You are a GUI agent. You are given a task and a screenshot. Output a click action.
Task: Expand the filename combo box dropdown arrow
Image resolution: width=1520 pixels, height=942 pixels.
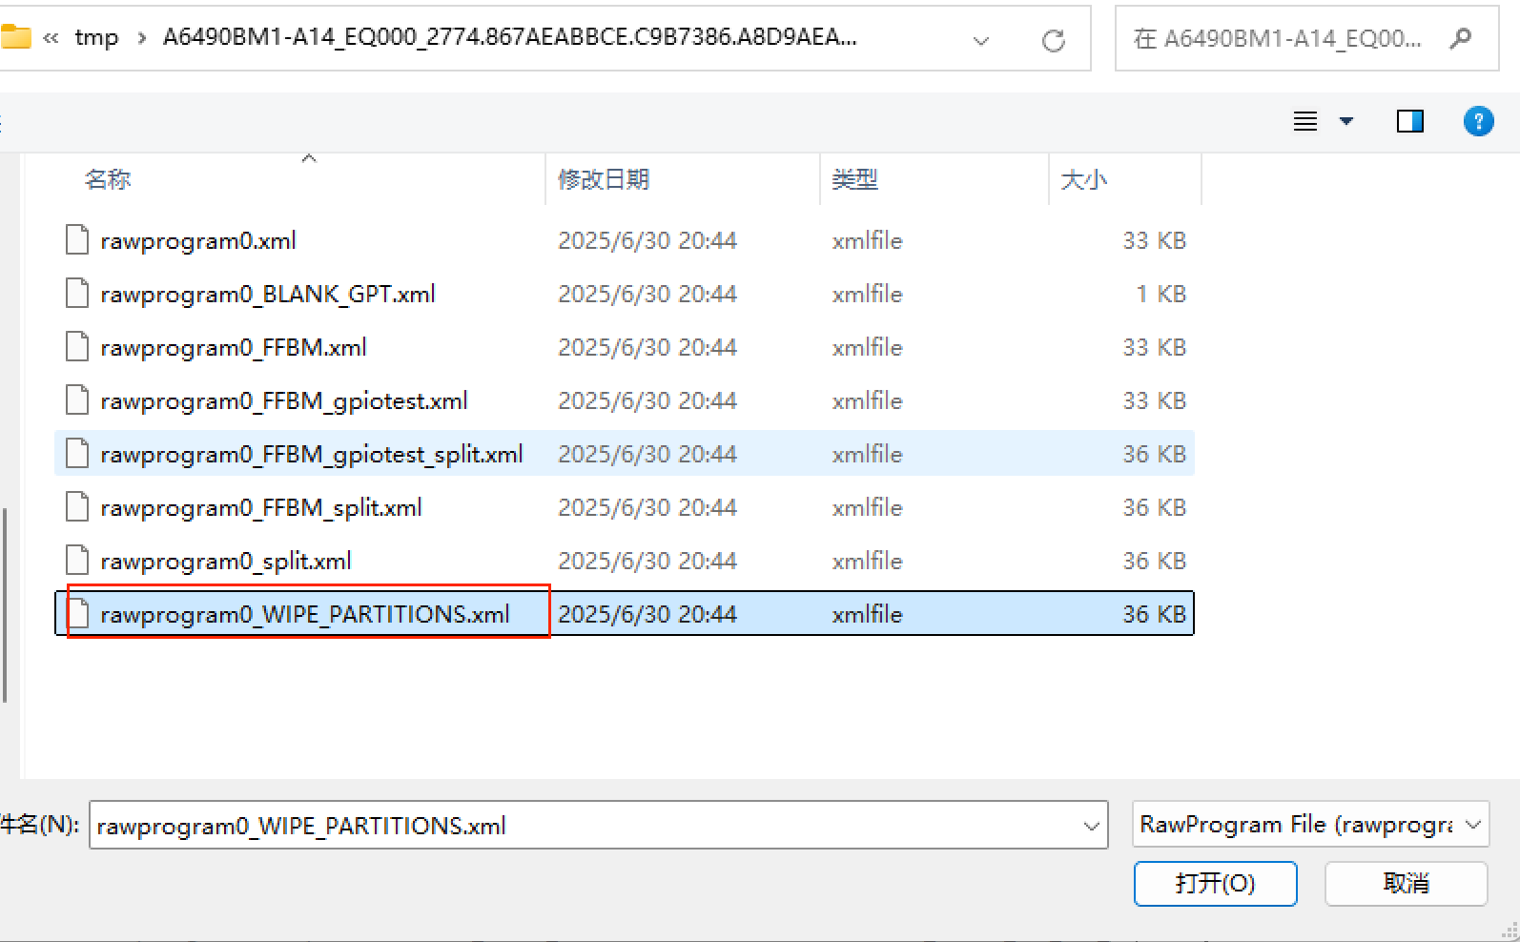click(x=1091, y=826)
